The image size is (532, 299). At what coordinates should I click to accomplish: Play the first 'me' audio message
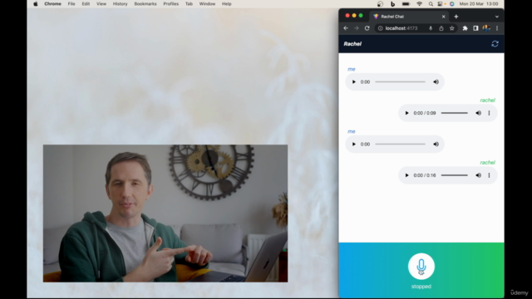click(353, 81)
